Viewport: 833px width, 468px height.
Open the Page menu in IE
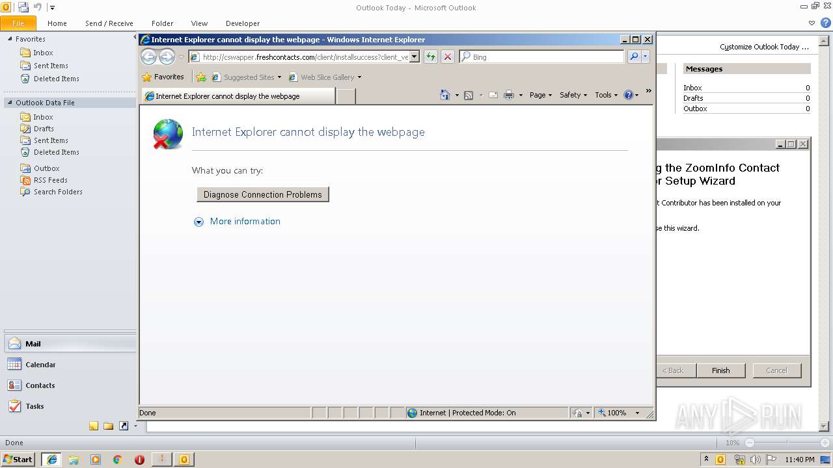tap(541, 95)
